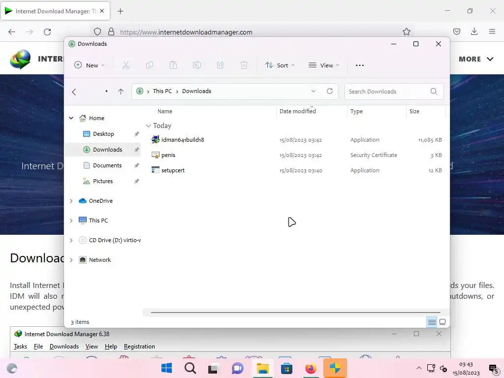The image size is (504, 378).
Task: Open Task View on taskbar
Action: [213, 368]
